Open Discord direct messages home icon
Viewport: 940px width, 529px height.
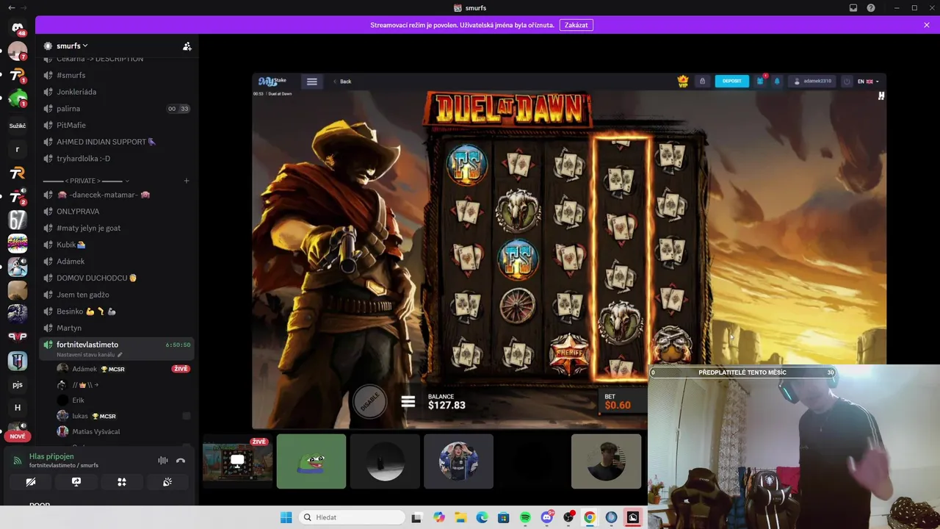click(x=18, y=28)
